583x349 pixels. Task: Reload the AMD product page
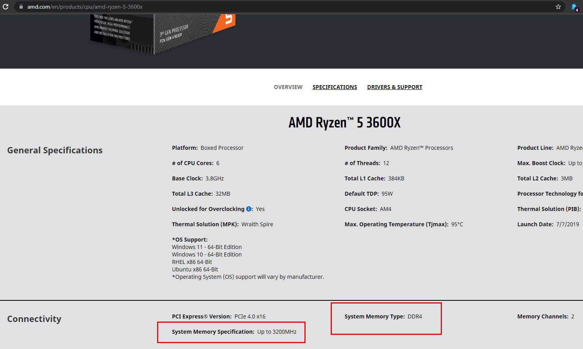[5, 7]
